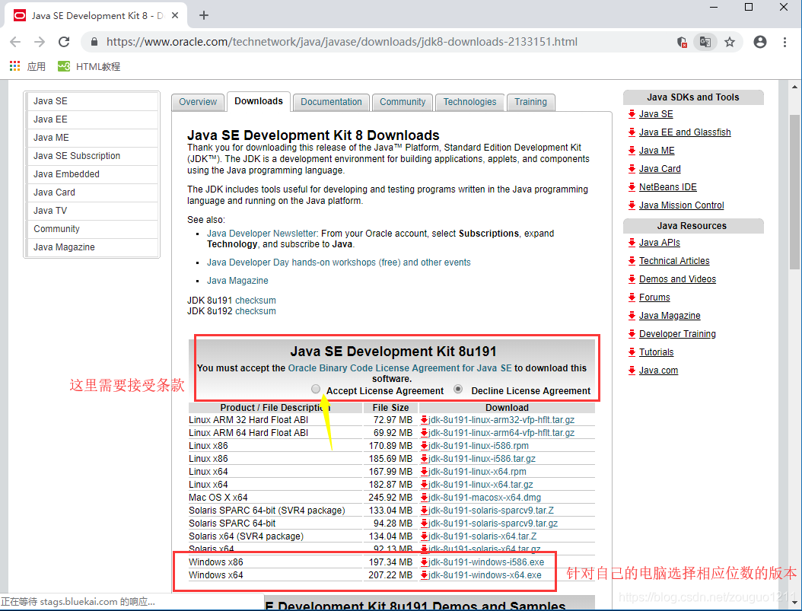The height and width of the screenshot is (611, 802).
Task: Open the Google Translate icon in address bar
Action: click(x=705, y=42)
